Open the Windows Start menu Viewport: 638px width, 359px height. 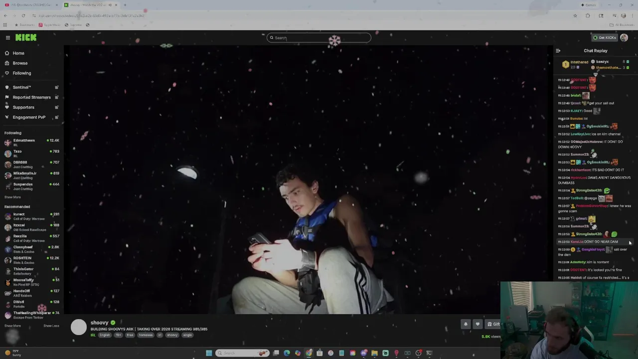click(209, 353)
